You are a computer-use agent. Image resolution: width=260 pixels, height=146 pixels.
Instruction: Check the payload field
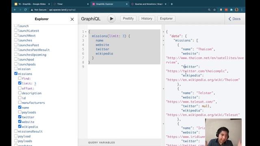pos(16,136)
